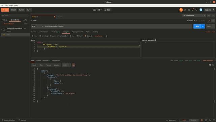The image size is (216, 122).
Task: Open the Save Response dropdown
Action: pos(209,60)
